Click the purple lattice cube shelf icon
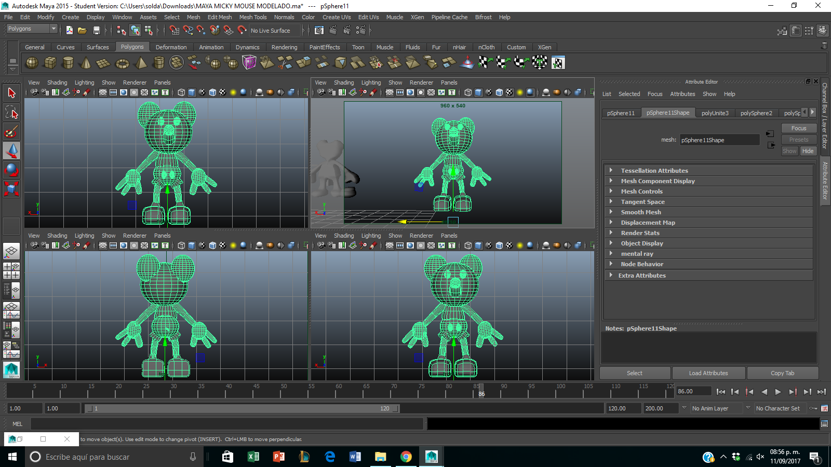 coord(249,63)
